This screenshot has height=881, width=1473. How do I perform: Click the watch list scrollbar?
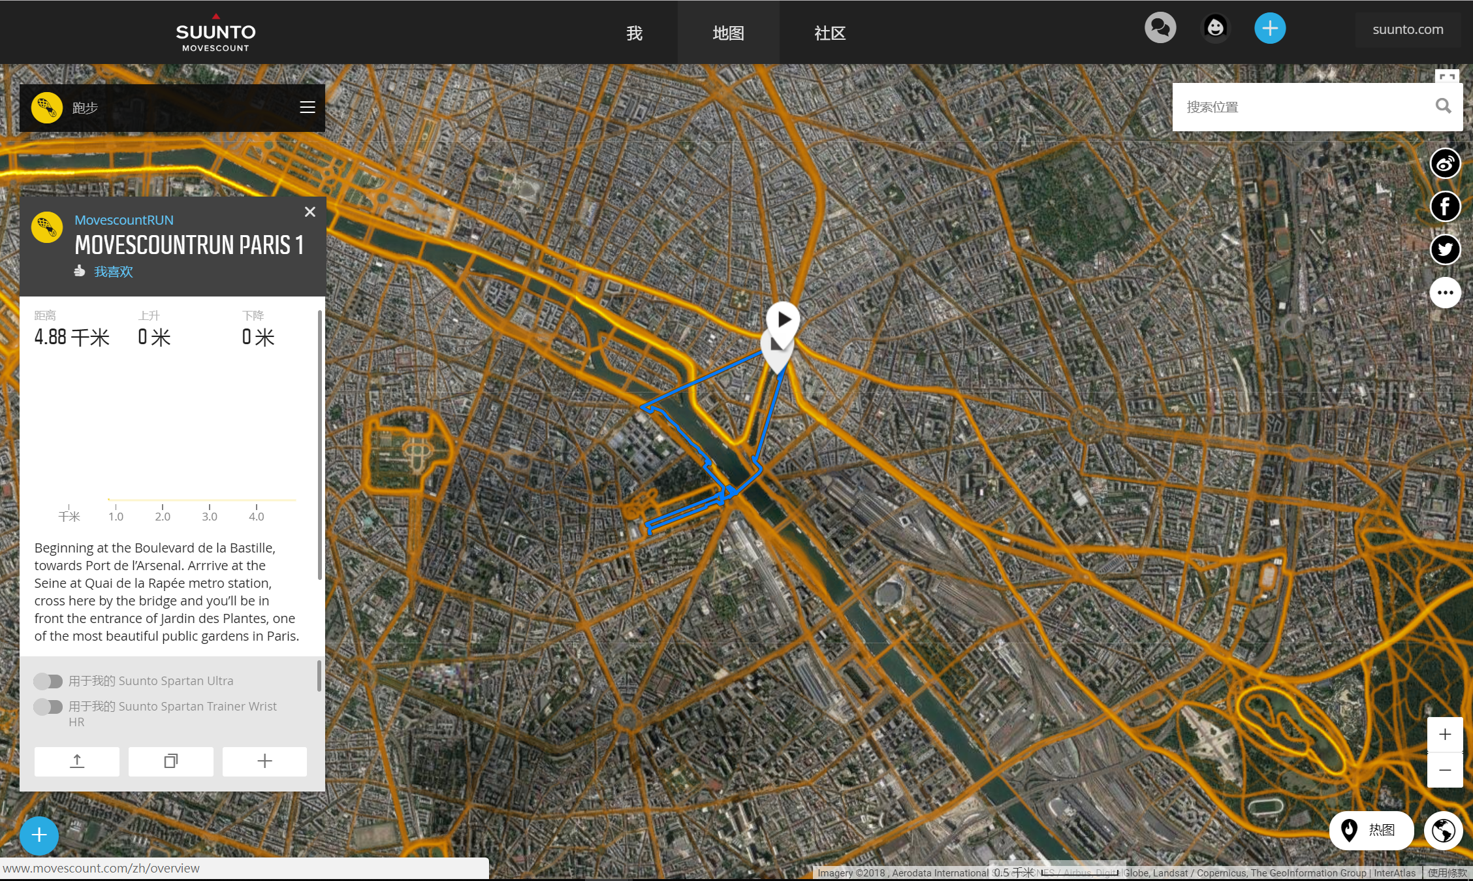click(319, 676)
